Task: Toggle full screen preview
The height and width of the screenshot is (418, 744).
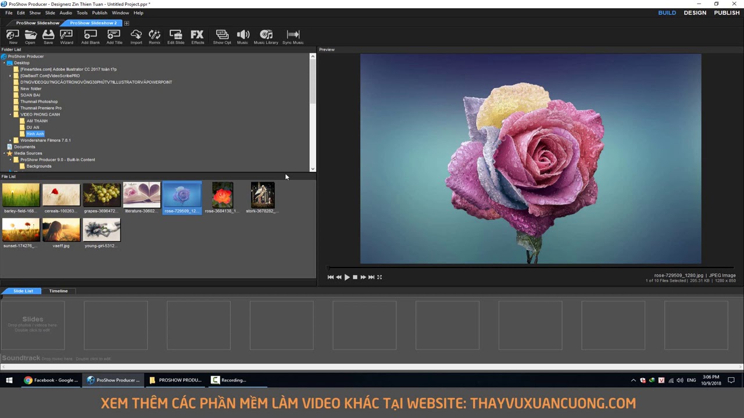Action: point(380,277)
